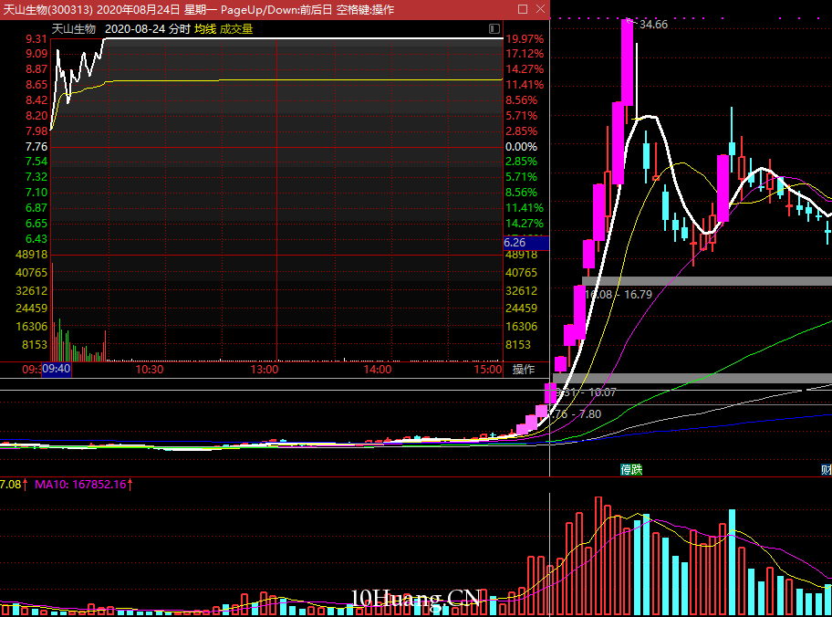Maximize the intraday popup window
The height and width of the screenshot is (617, 832).
pyautogui.click(x=522, y=9)
